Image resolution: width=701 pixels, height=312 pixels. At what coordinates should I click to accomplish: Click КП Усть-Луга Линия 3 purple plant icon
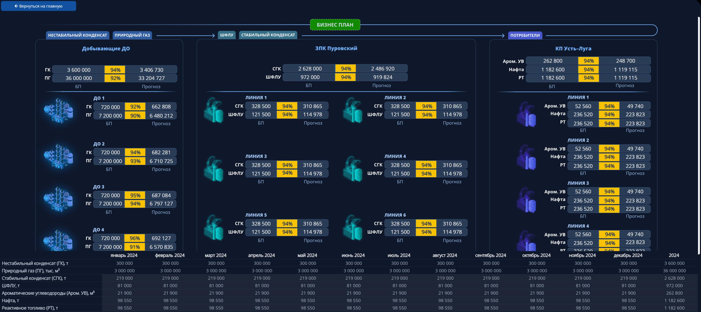click(x=526, y=200)
